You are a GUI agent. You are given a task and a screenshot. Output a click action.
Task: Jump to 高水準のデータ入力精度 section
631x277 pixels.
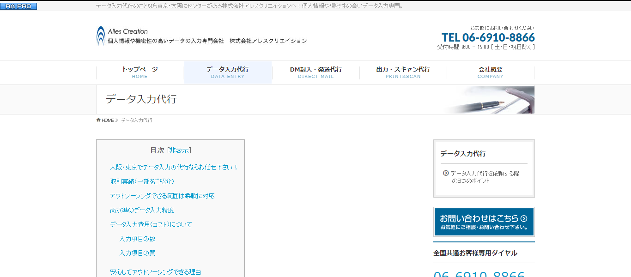[142, 210]
